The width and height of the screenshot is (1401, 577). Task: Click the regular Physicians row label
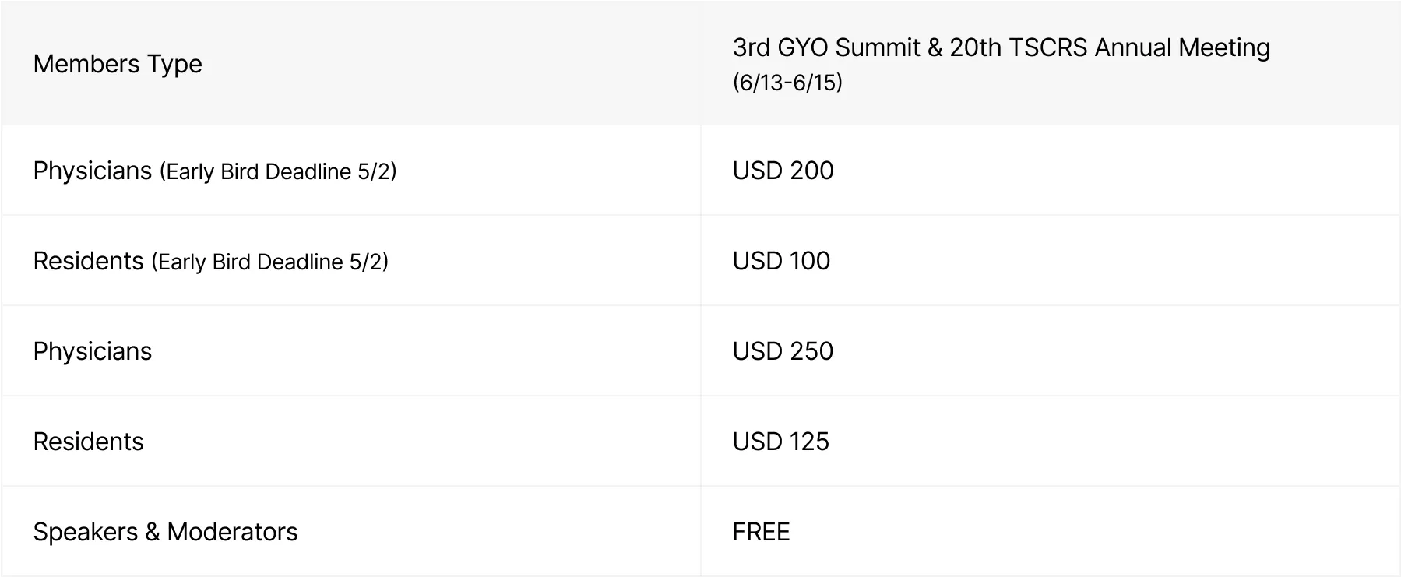(93, 351)
